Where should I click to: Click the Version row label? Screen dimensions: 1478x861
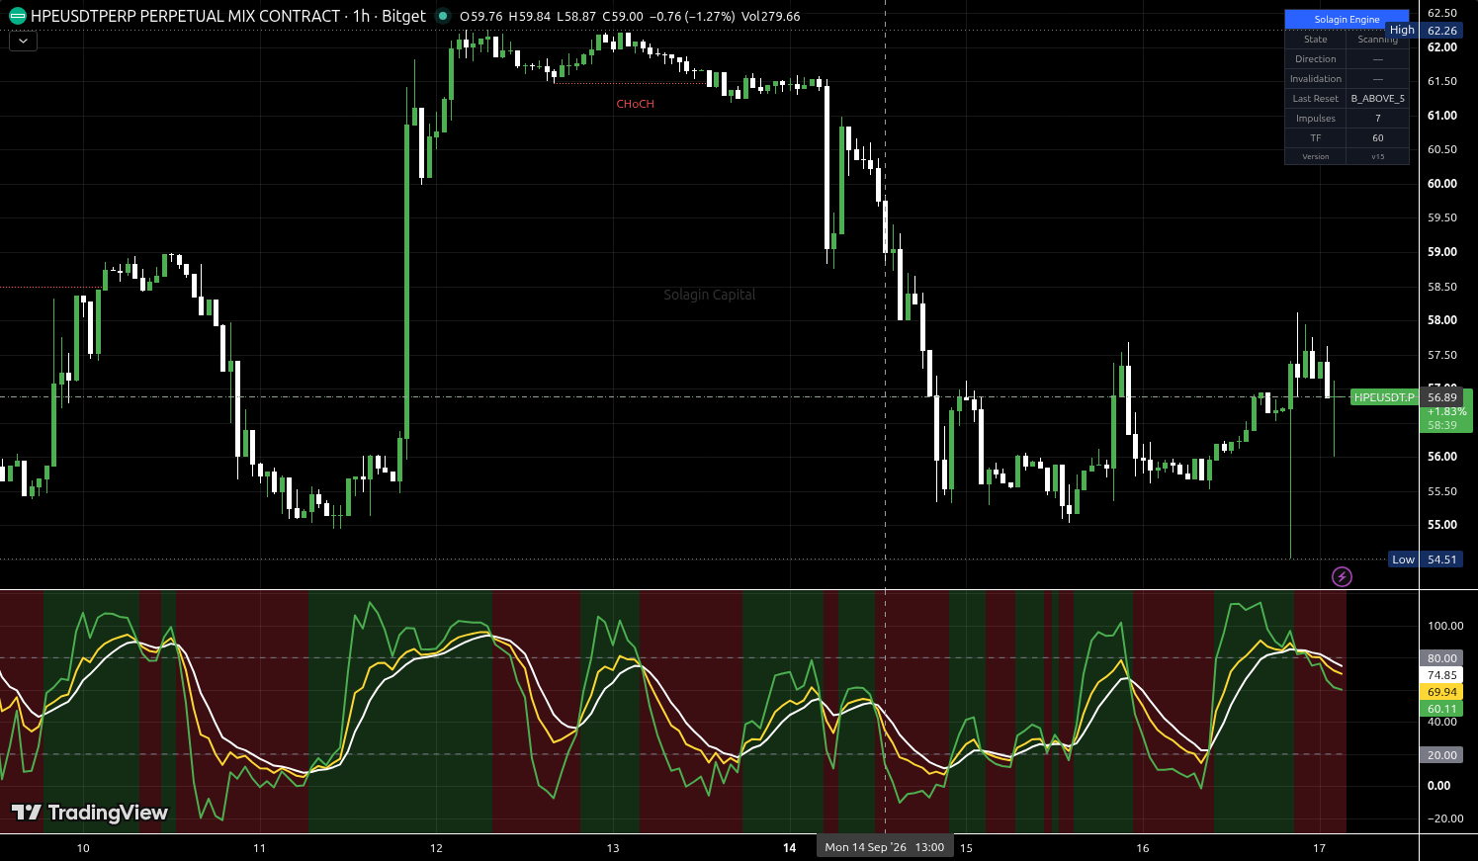tap(1316, 156)
